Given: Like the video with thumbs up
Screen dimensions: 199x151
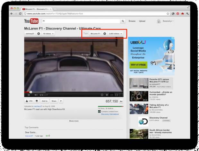Looking at the screenshot, I should pyautogui.click(x=29, y=101).
